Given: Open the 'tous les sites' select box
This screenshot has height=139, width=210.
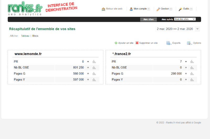Looking at the screenshot, I should (185, 19).
